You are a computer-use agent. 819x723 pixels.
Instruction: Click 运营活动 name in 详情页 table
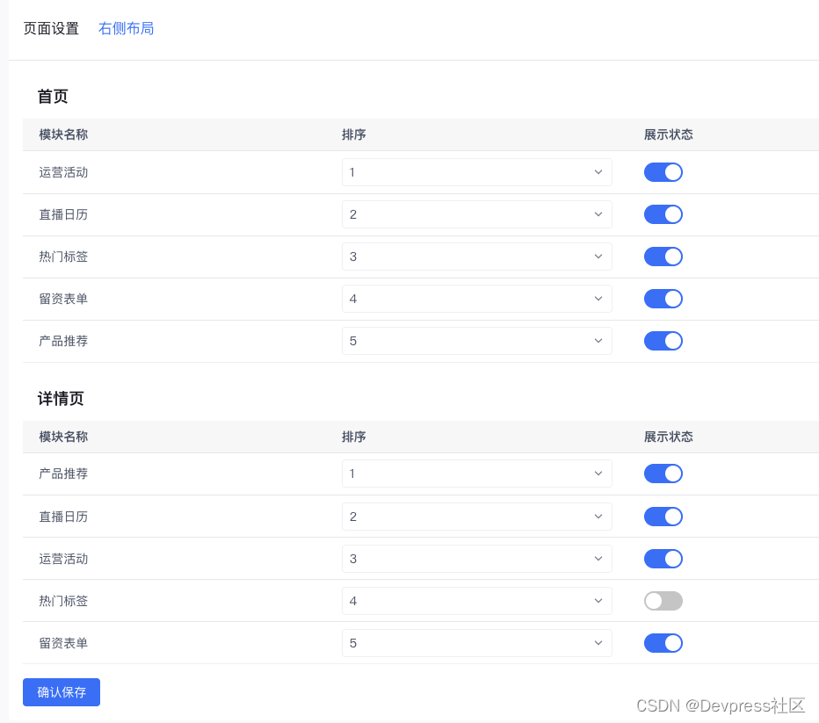click(x=63, y=559)
